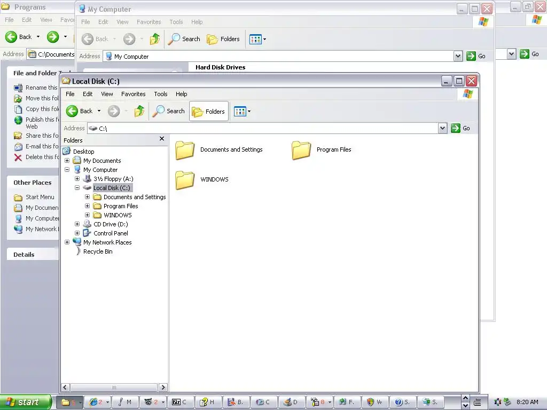Collapse Local Disk (C:) tree node
Viewport: 547px width, 410px height.
(x=77, y=188)
